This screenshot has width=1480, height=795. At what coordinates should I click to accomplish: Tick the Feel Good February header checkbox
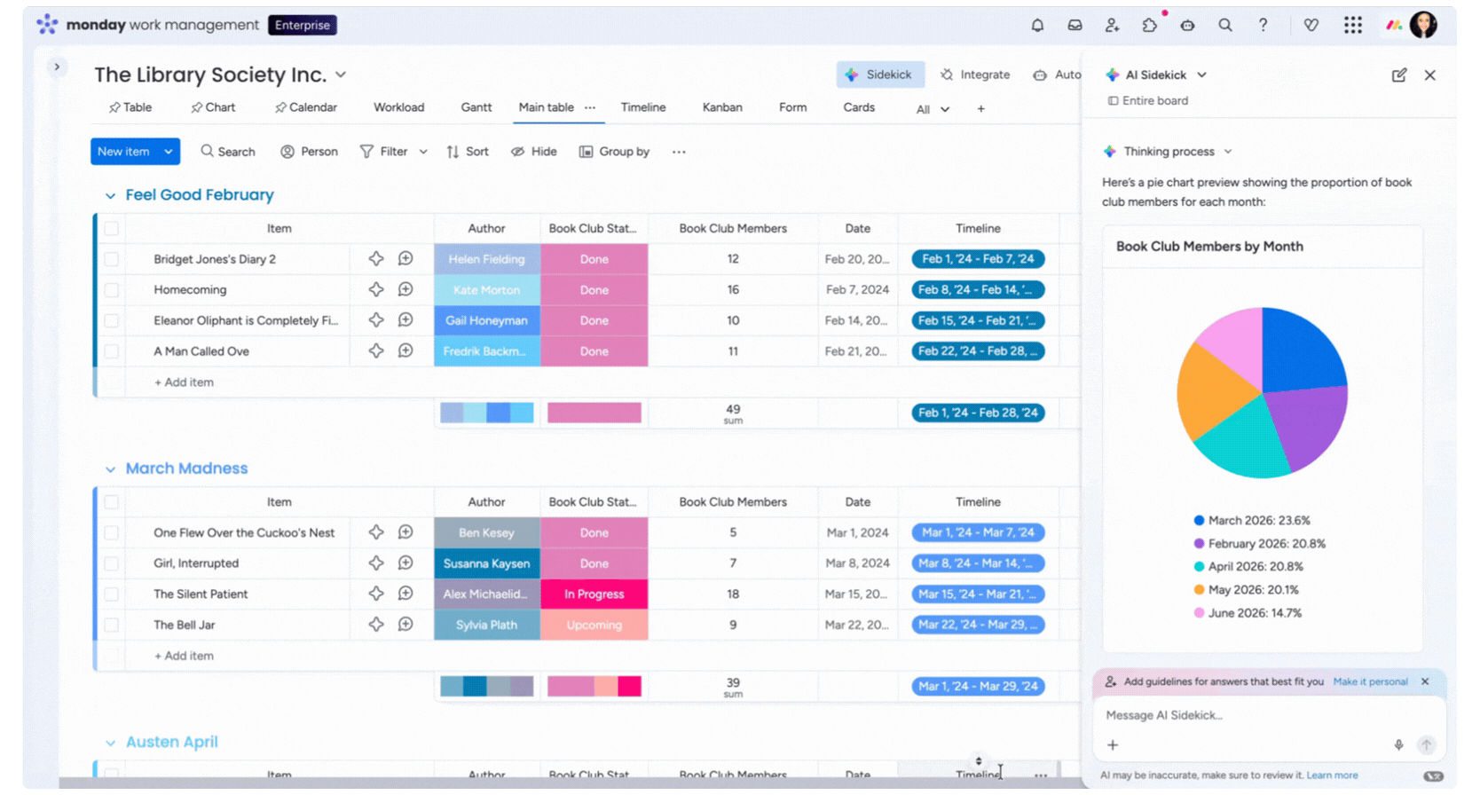pos(112,229)
